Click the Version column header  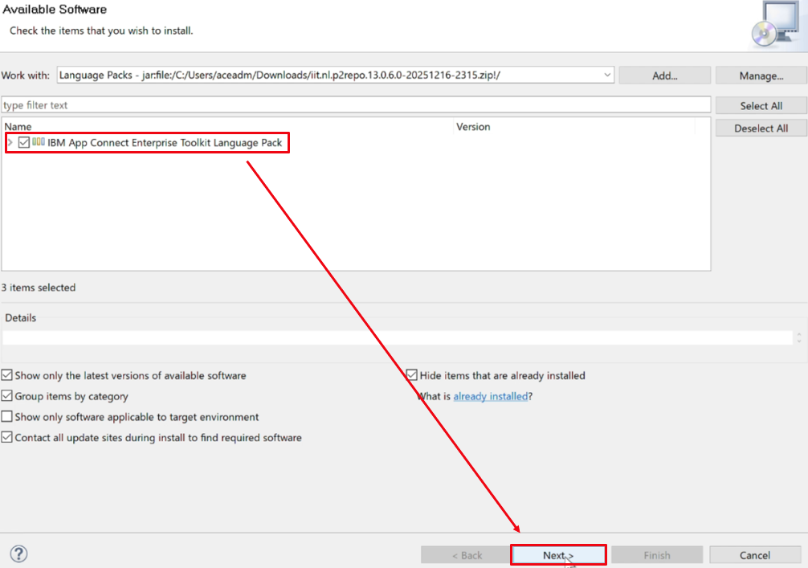pyautogui.click(x=473, y=126)
